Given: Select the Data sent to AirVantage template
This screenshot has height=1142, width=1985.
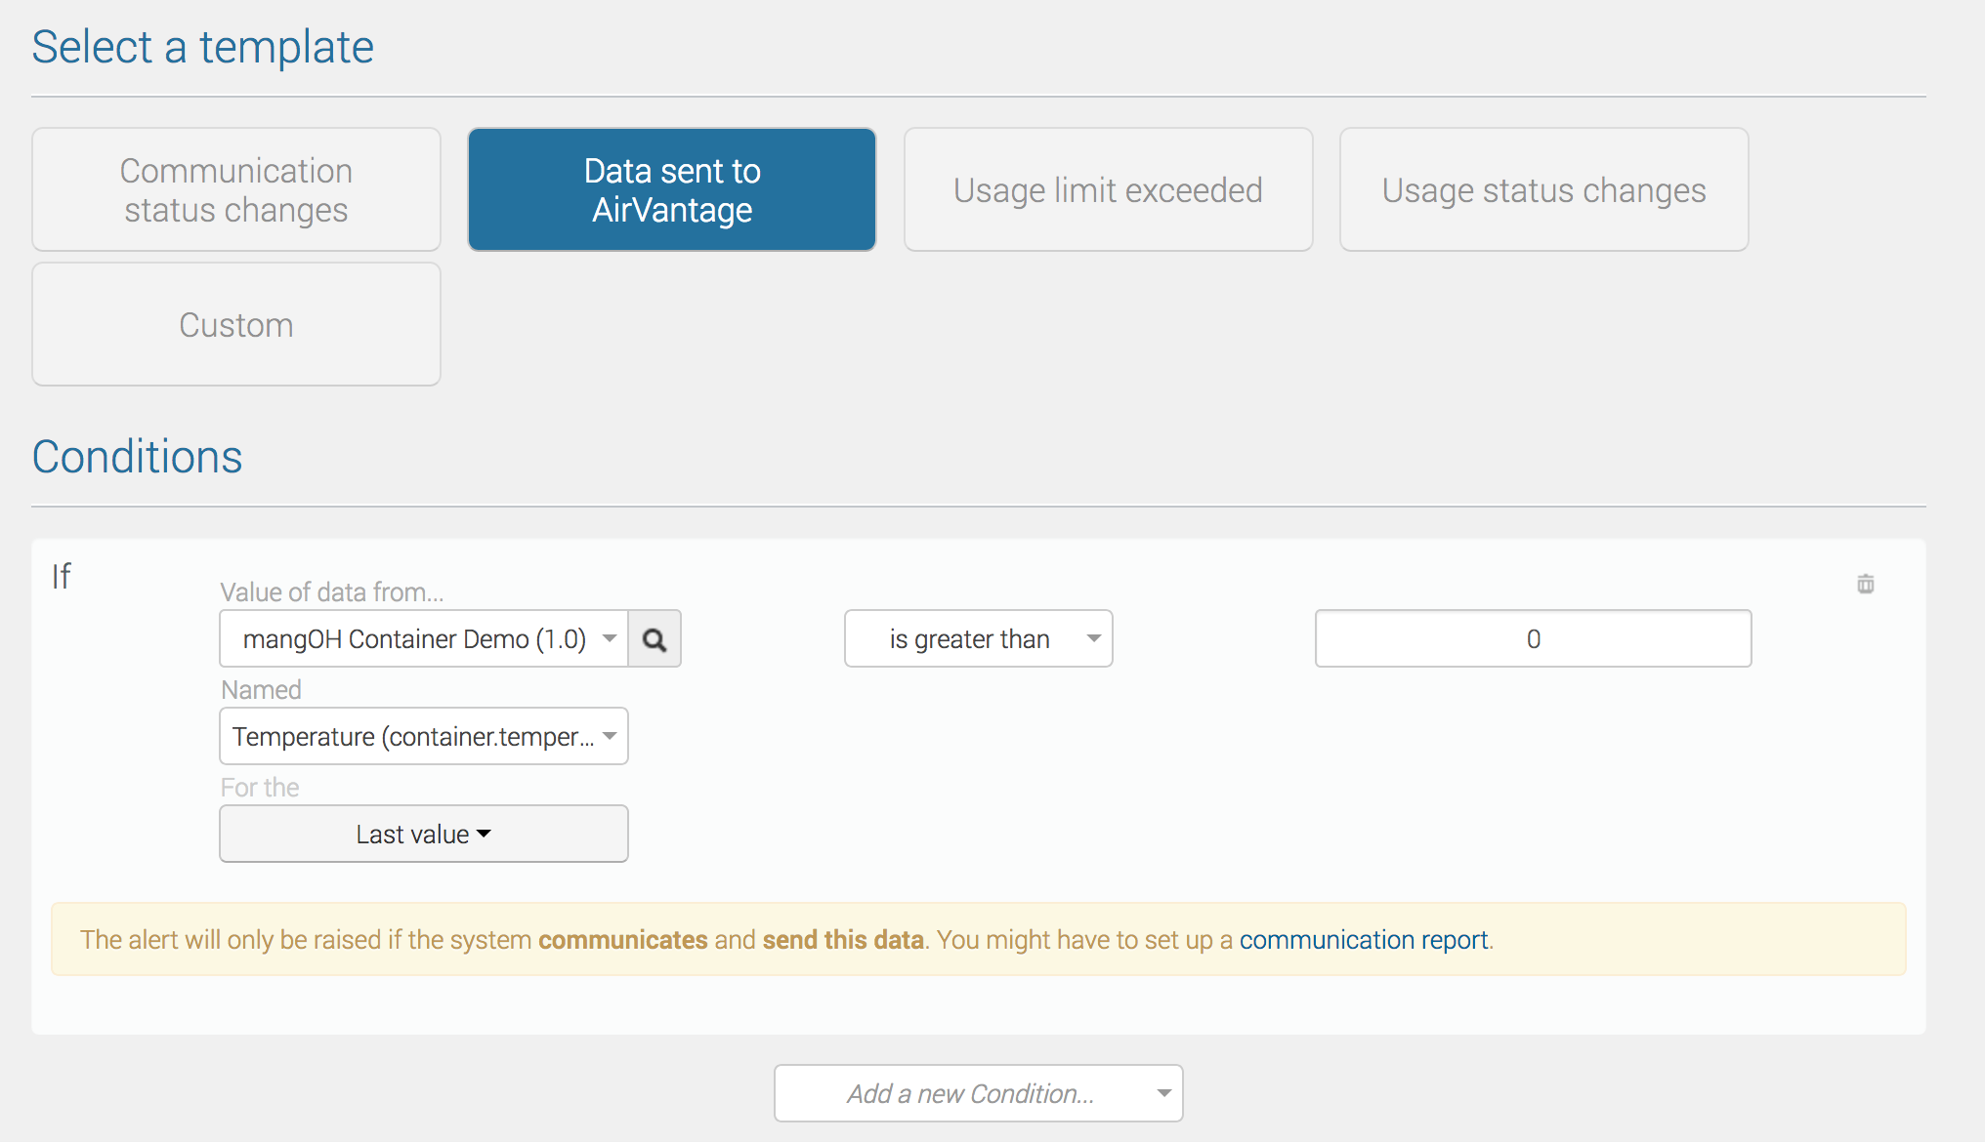Looking at the screenshot, I should 672,190.
